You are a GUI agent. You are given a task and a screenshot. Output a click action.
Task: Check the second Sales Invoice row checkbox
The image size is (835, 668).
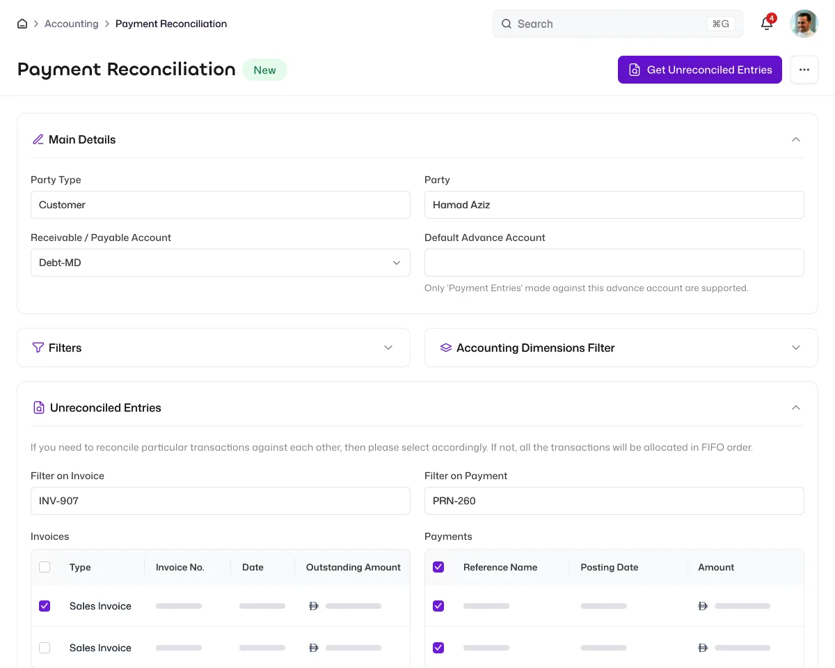(x=45, y=648)
